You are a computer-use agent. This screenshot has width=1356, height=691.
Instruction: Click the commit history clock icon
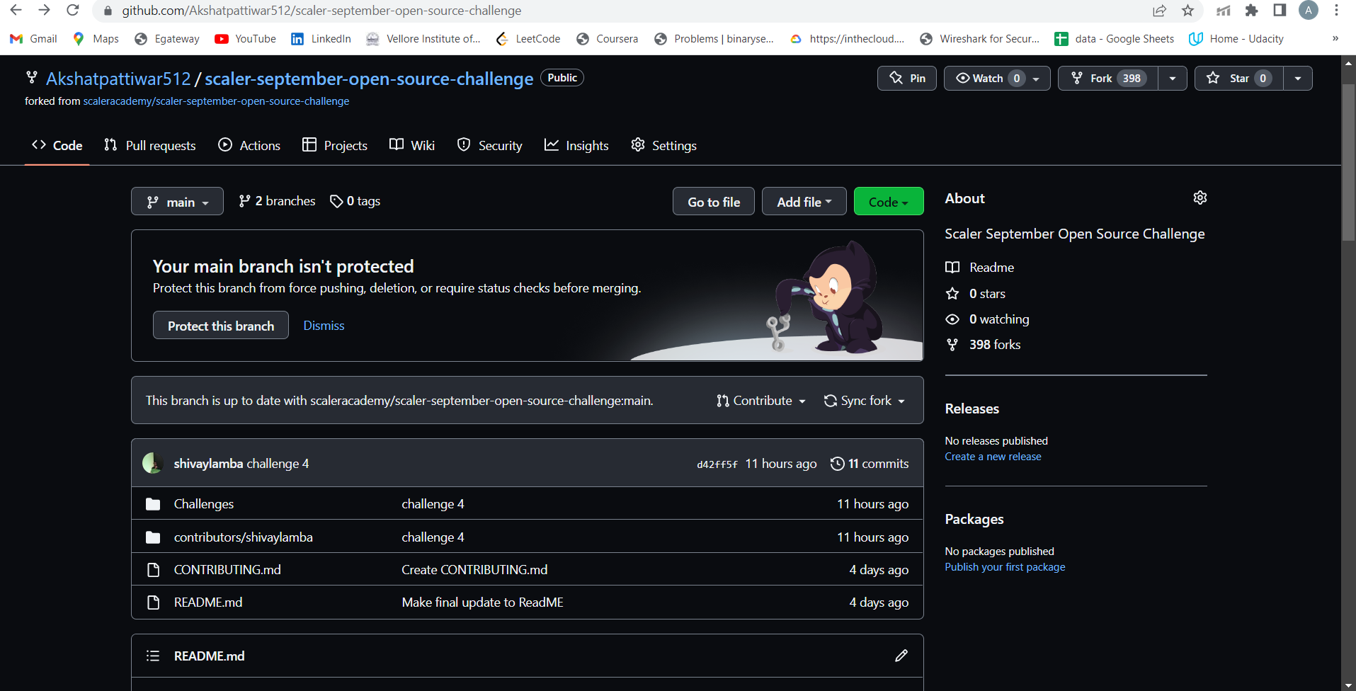[x=838, y=463]
